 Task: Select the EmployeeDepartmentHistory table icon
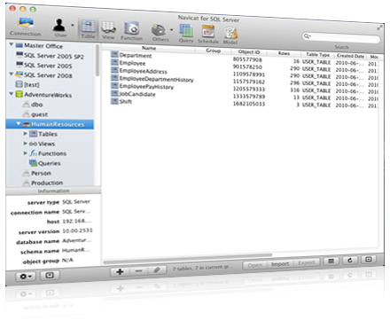[114, 77]
